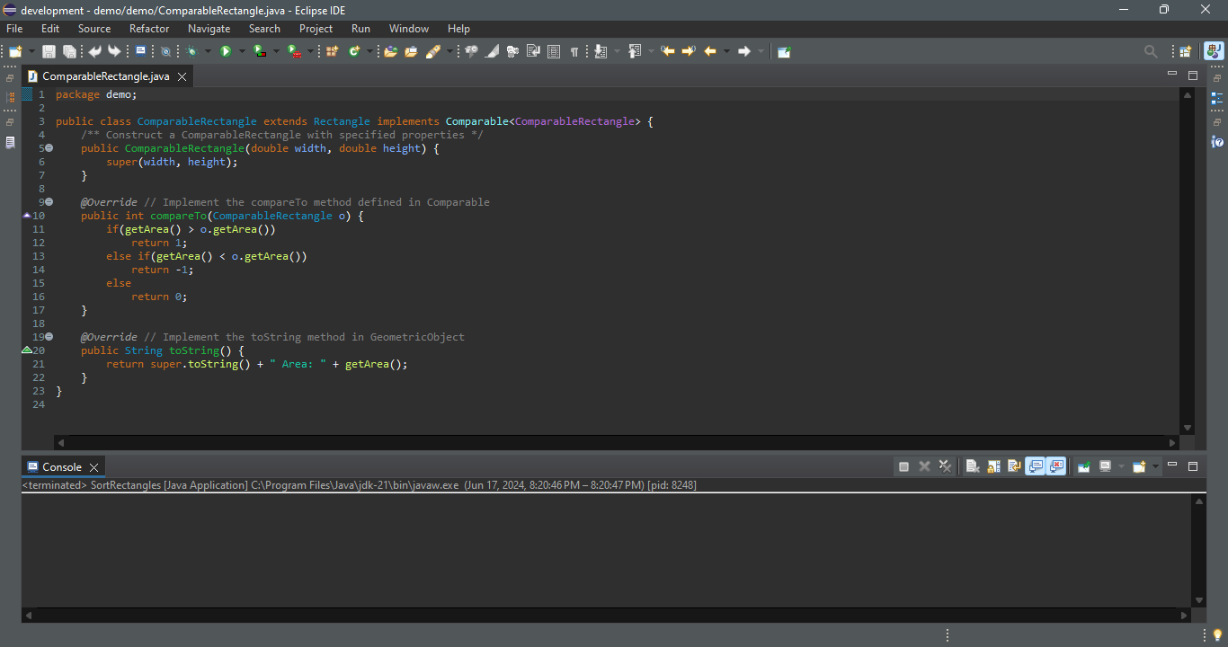Open the Run button dropdown arrow
Screen dimensions: 1228x647
tap(241, 51)
